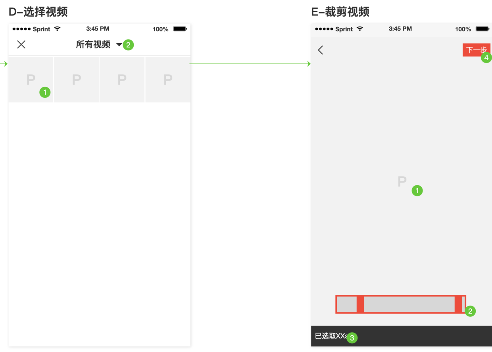The image size is (492, 352).
Task: Select the first video thumbnail
Action: [x=31, y=80]
